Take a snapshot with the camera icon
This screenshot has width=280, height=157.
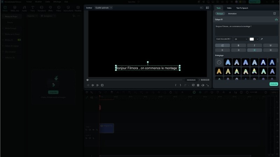coord(198,85)
